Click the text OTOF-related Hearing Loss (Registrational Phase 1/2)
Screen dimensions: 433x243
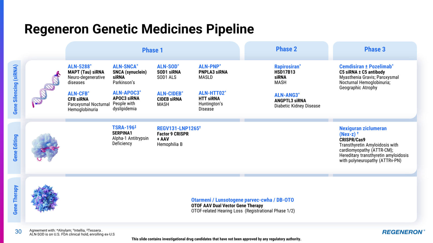pos(243,211)
